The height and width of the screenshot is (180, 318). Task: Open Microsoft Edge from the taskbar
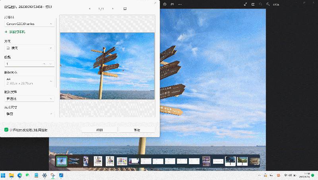point(19,175)
